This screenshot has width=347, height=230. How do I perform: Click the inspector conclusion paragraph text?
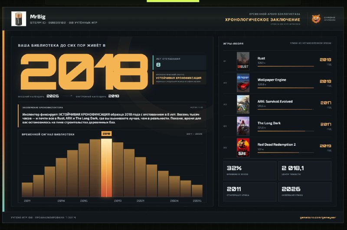coord(112,118)
